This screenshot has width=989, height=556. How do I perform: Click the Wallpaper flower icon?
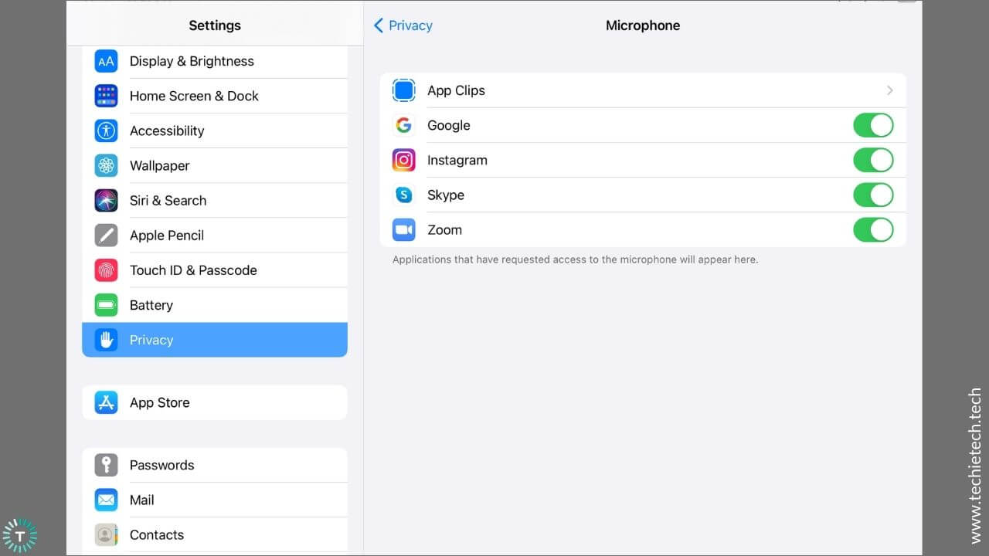tap(106, 165)
